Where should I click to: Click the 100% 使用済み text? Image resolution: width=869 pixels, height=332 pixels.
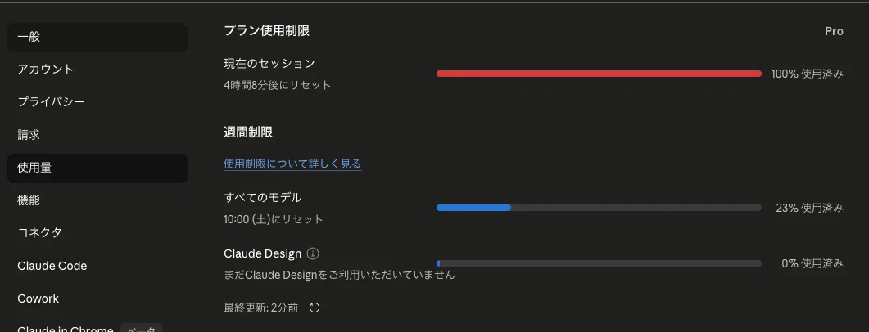(808, 74)
